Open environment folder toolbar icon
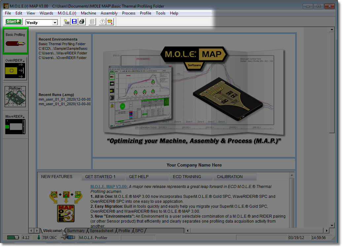 point(67,22)
